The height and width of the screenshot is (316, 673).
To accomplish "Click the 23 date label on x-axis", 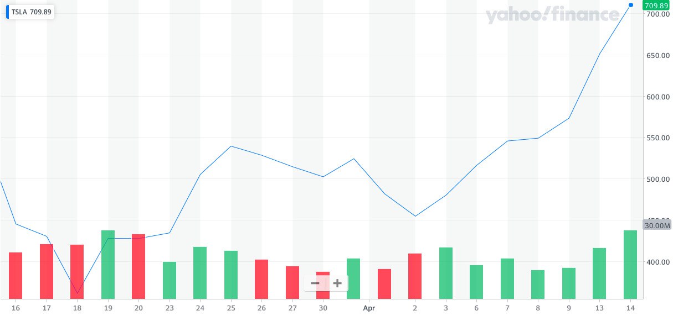I will pos(169,307).
